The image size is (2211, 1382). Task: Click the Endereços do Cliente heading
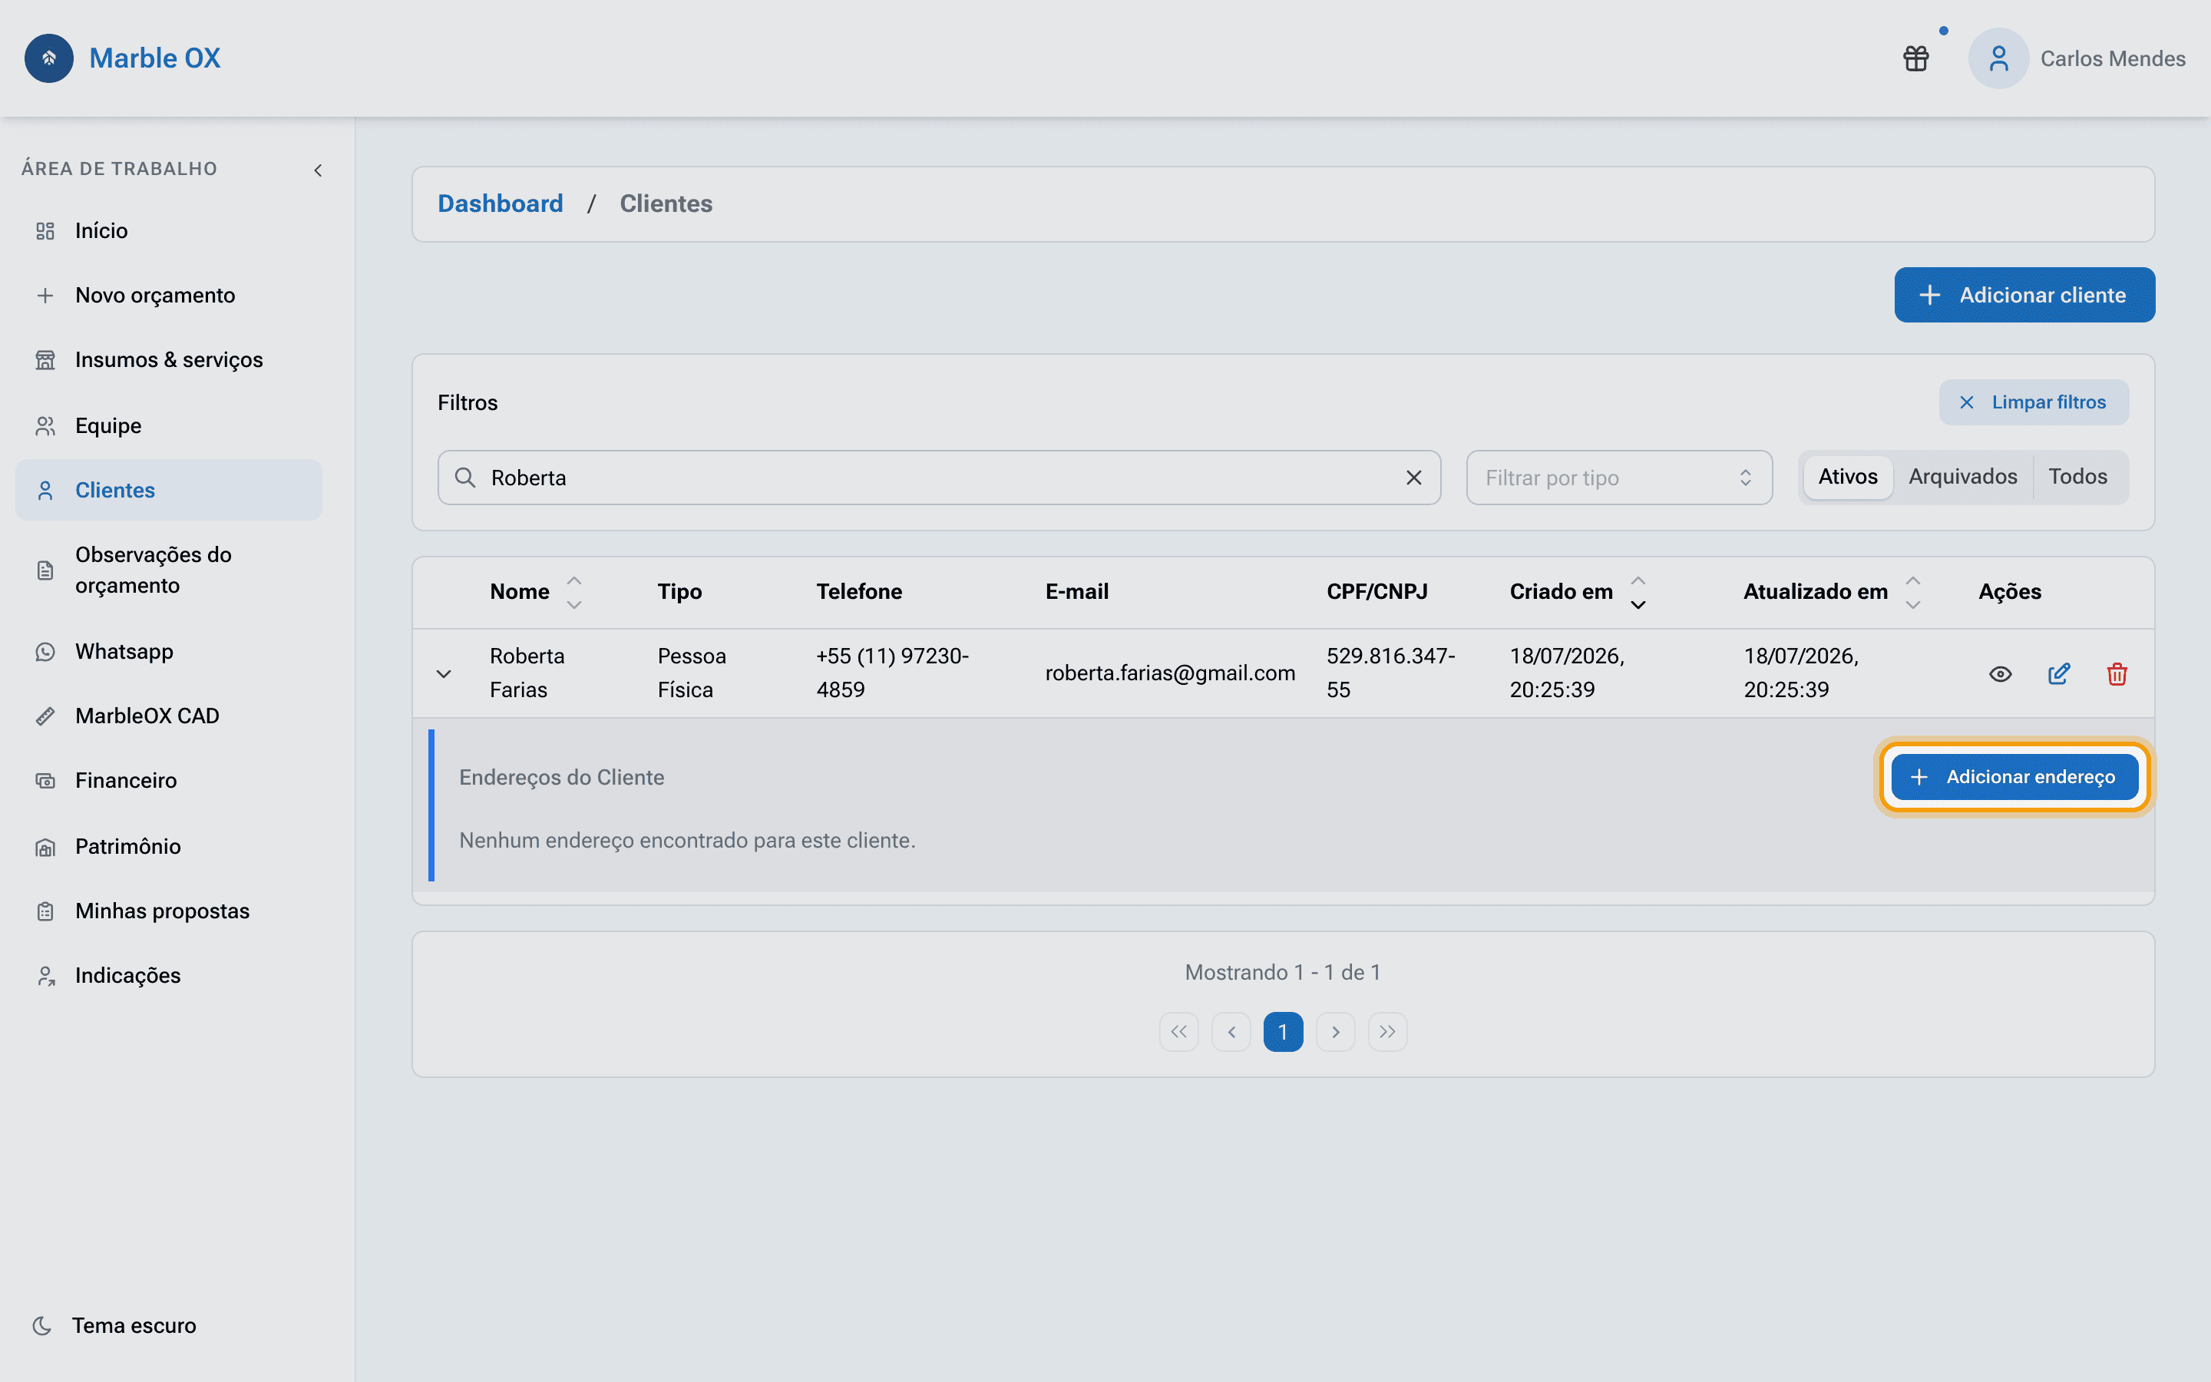tap(561, 777)
